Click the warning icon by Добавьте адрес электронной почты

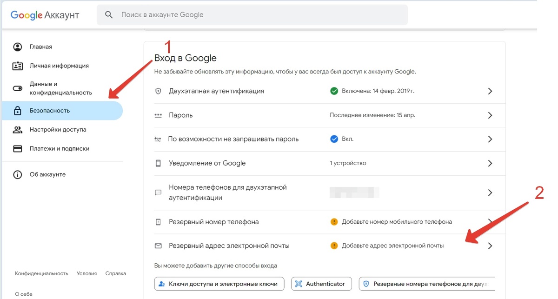tap(334, 246)
